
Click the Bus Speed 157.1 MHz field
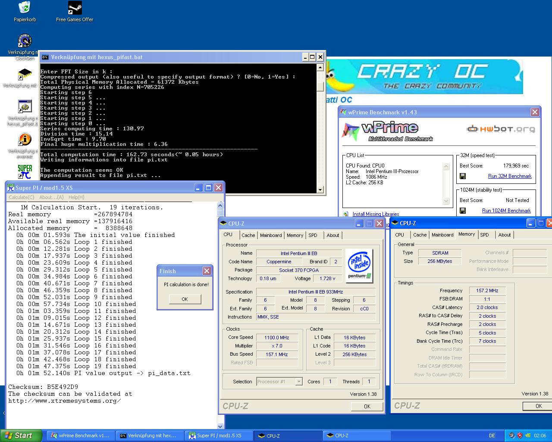point(276,354)
